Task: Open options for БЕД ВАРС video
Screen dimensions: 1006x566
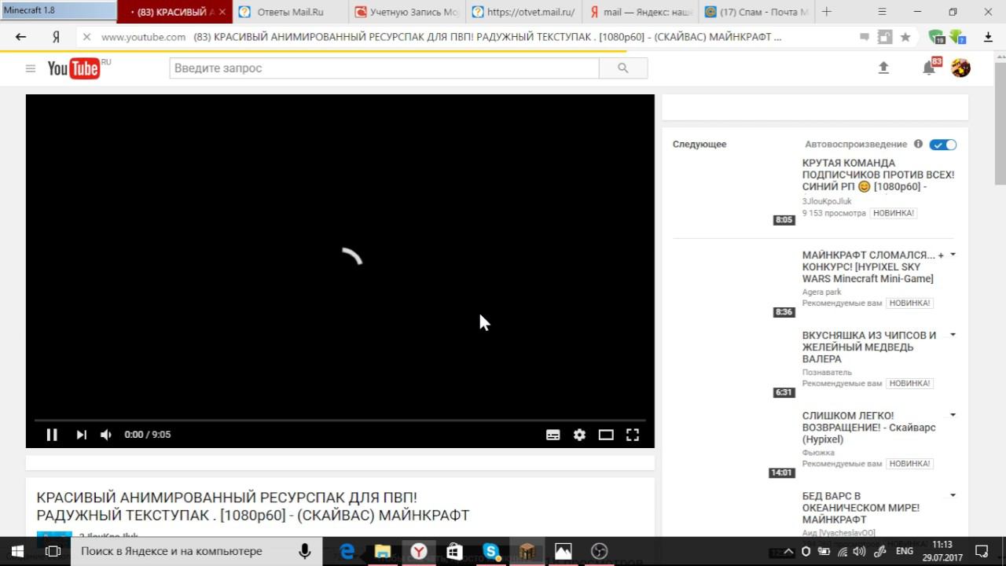Action: pos(953,495)
